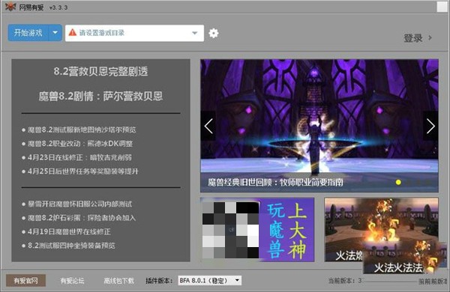Click the 网易有爱 app logo icon
The height and width of the screenshot is (292, 450).
10,6
